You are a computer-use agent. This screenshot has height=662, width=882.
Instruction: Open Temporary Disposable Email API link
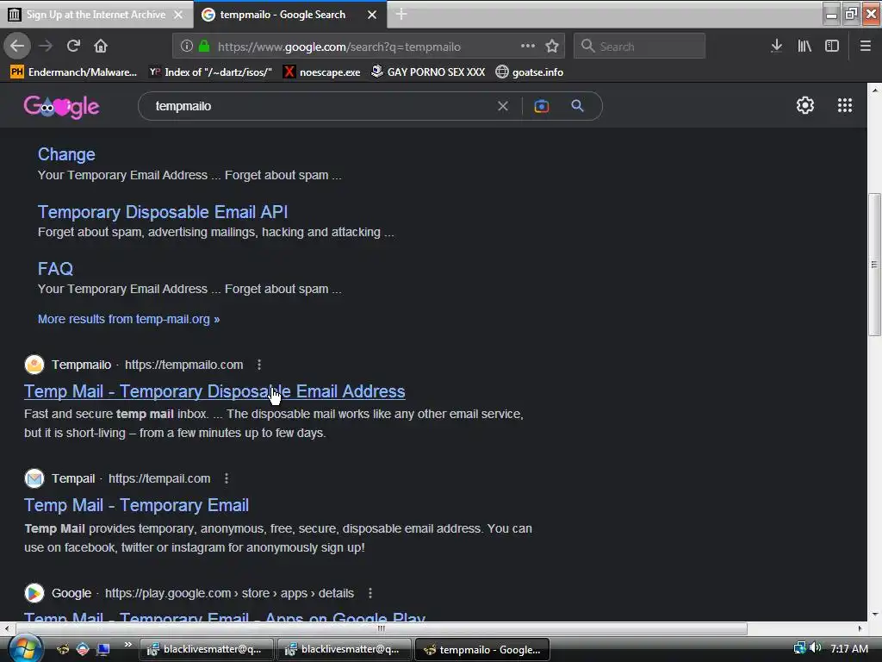pyautogui.click(x=163, y=212)
